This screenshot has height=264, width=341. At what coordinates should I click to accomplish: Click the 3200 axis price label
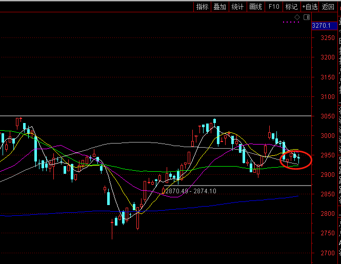pos(328,57)
